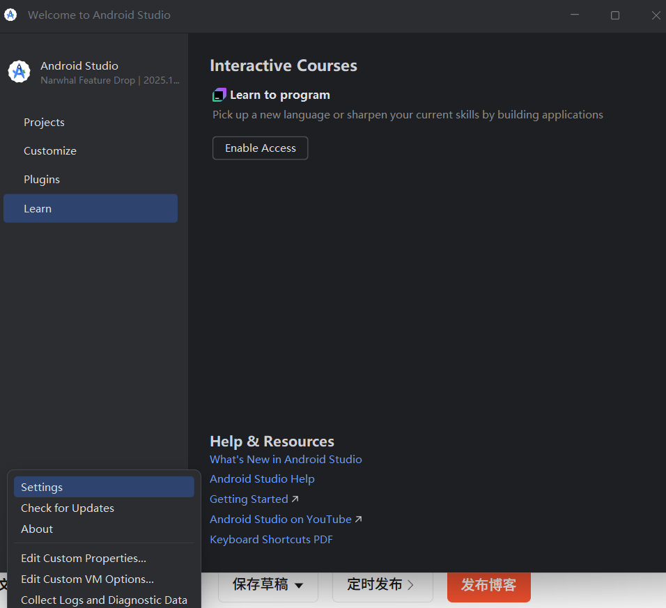Image resolution: width=666 pixels, height=608 pixels.
Task: Open the Keyboard Shortcuts PDF
Action: point(271,539)
